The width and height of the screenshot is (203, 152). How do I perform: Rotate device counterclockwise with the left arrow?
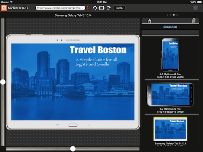[x=95, y=8]
